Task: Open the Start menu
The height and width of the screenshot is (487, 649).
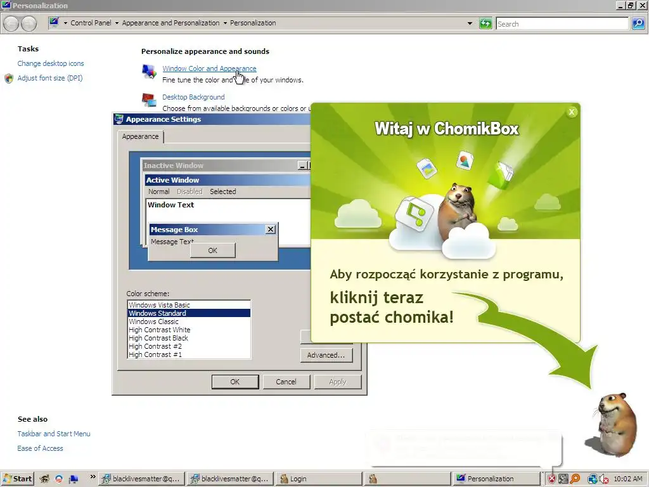Action: coord(17,479)
